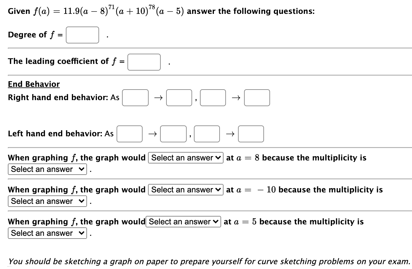Select the first left hand end behavior box
Screen dimensions: 412x269
pos(130,134)
